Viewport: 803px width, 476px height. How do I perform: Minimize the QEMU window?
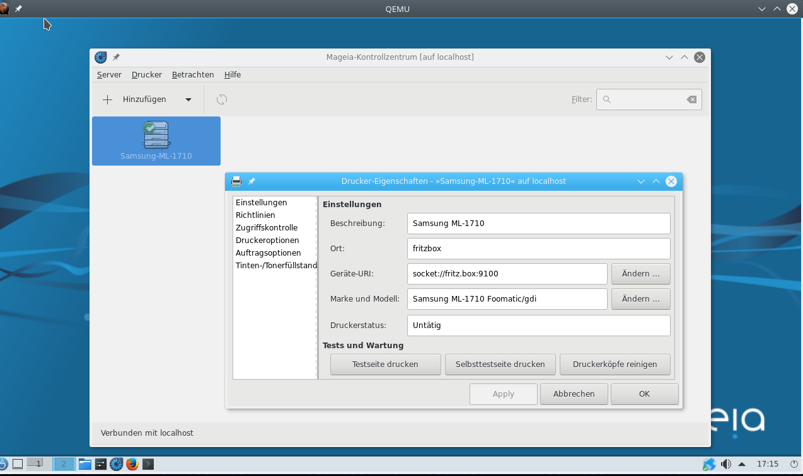pyautogui.click(x=762, y=9)
